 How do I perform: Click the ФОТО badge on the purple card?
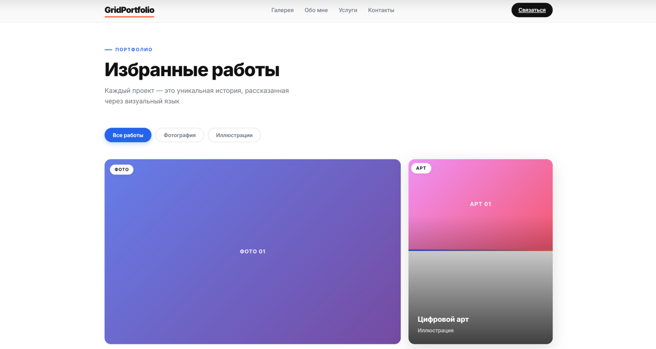[122, 170]
